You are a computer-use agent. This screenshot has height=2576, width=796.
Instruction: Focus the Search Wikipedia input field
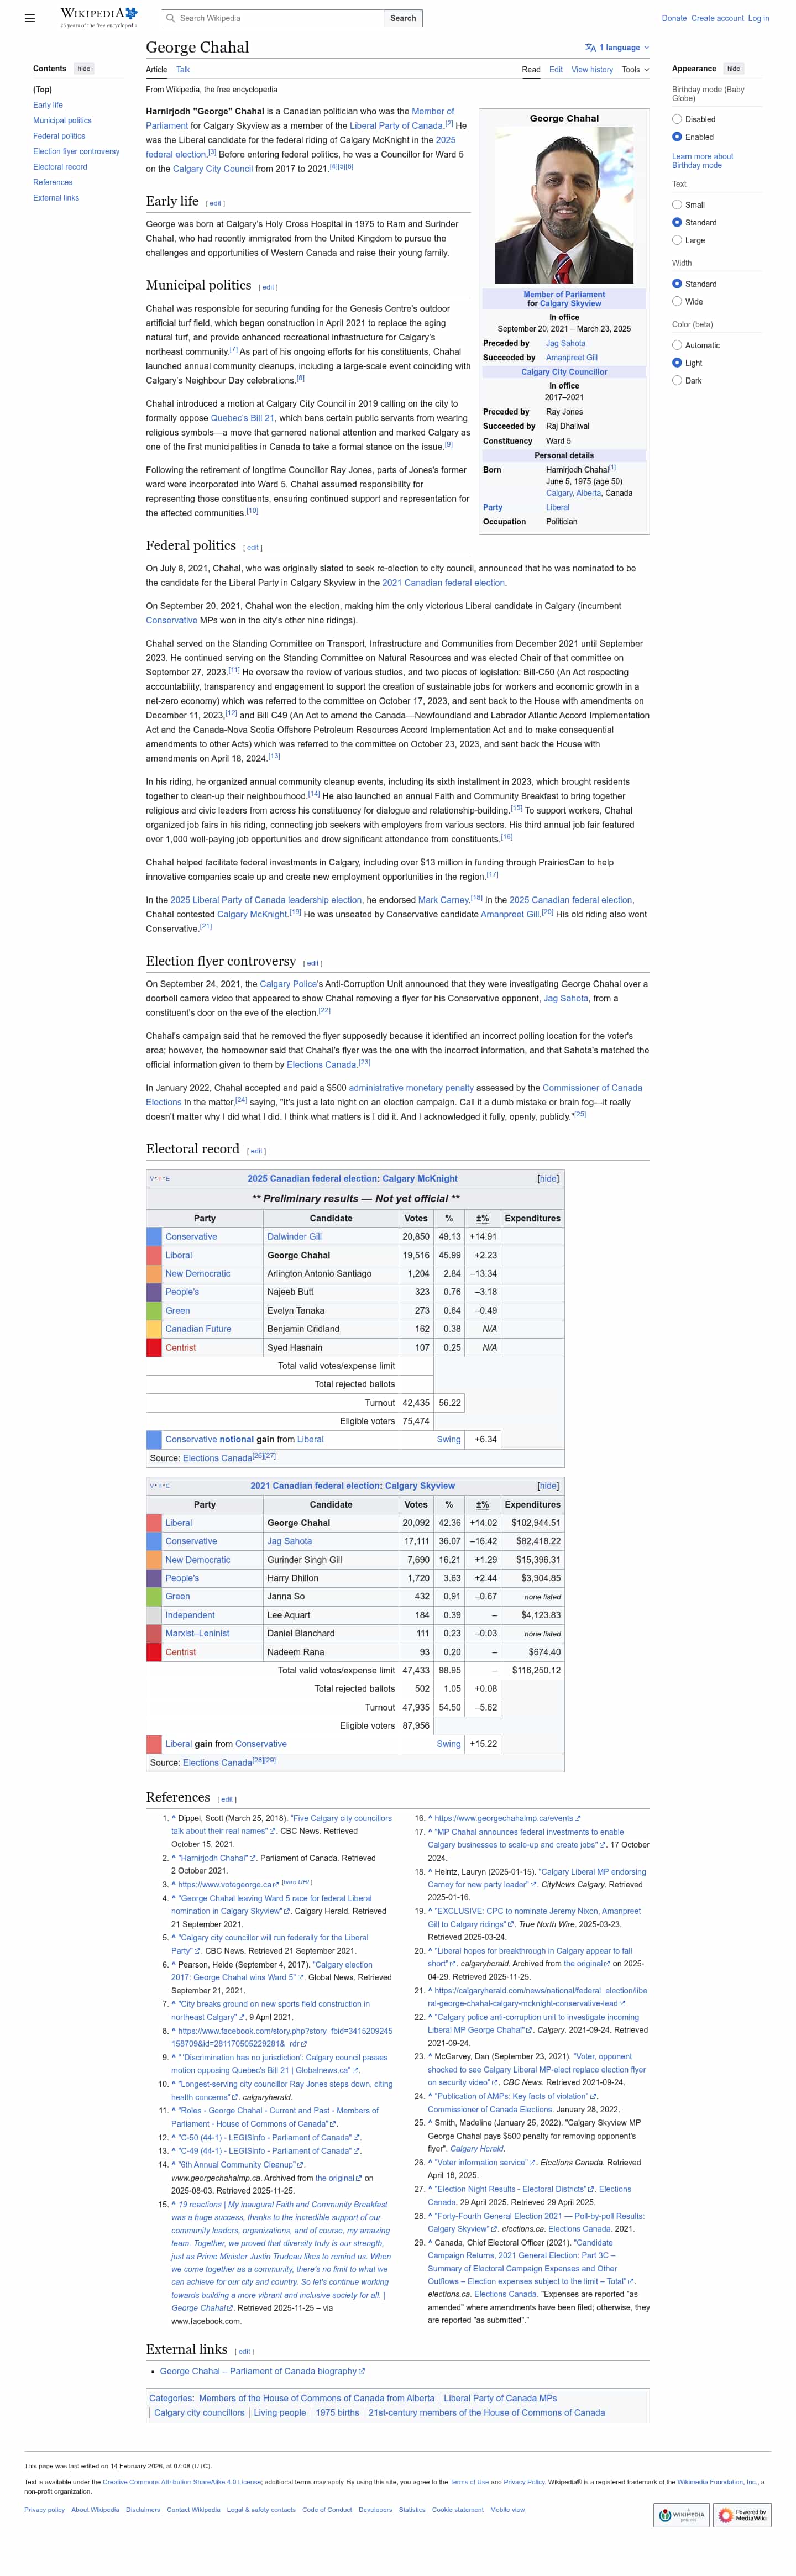pyautogui.click(x=272, y=18)
